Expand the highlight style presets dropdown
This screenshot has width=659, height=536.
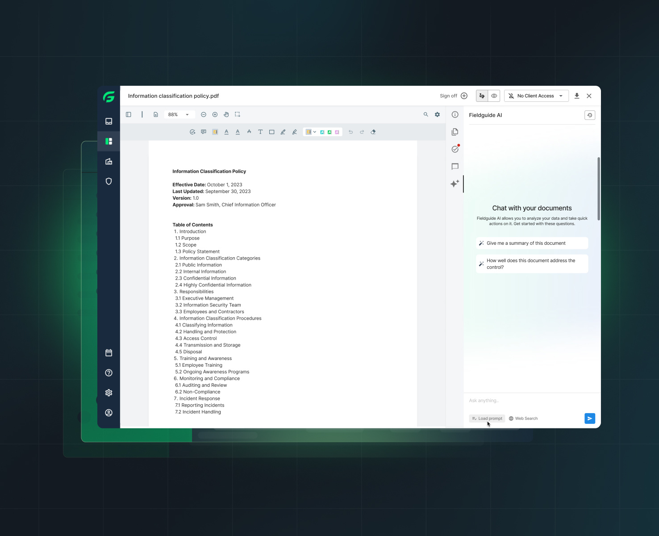click(x=315, y=132)
